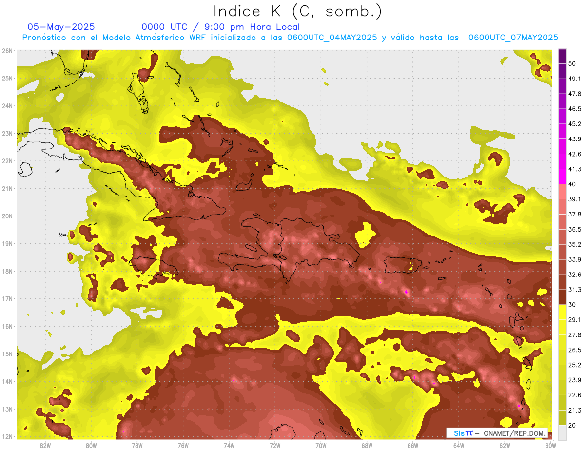Viewport: 585px width, 452px height.
Task: Click the color scale value 32.6
Action: (574, 275)
